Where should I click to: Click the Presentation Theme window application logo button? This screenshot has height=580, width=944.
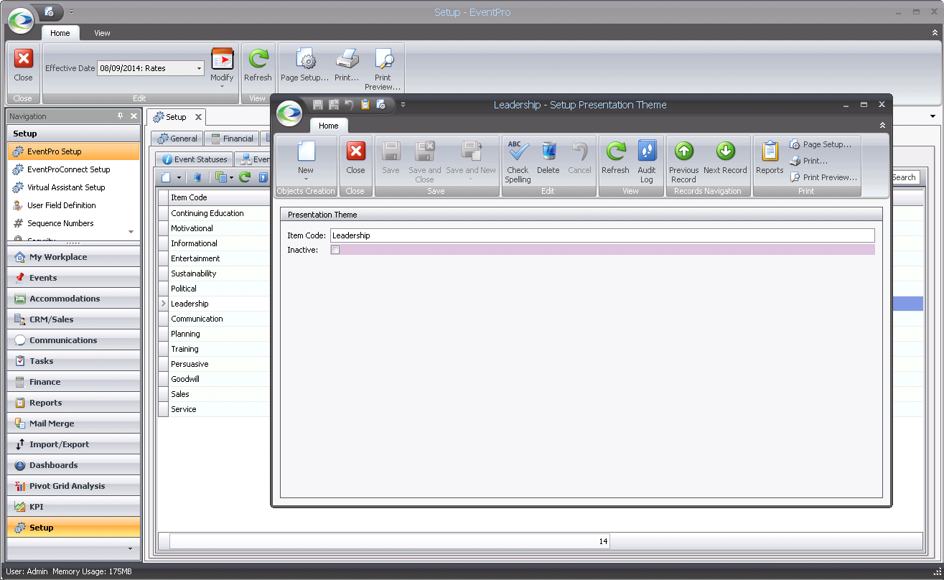point(290,113)
